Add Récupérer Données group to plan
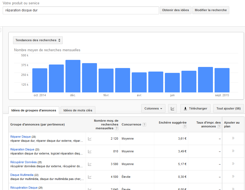Viewport: 245px width, 190px height. click(233, 164)
